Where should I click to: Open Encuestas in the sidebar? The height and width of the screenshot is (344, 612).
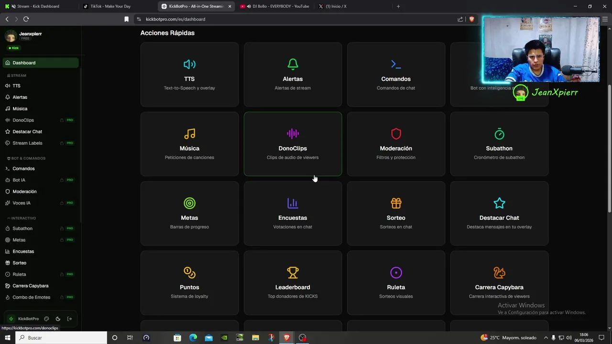pos(41,251)
